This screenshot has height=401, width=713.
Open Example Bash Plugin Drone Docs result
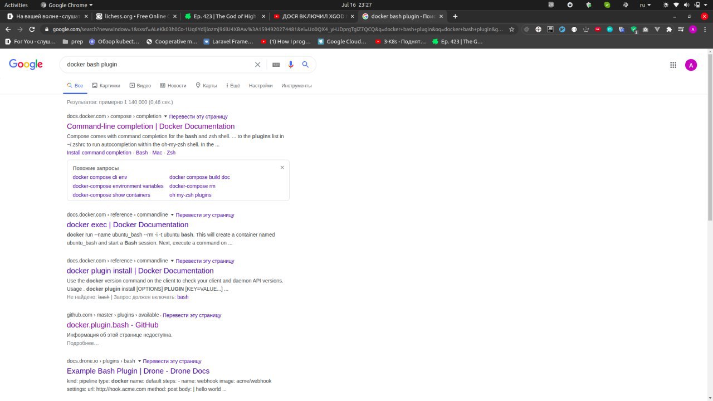click(138, 371)
